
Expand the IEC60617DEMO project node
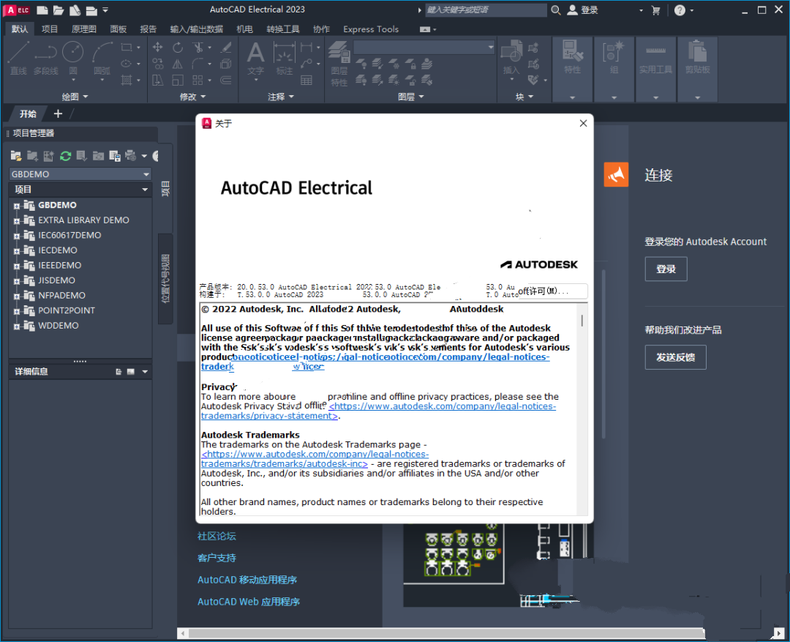pos(17,236)
